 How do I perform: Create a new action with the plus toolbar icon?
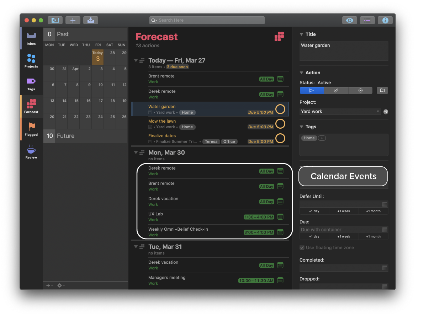[73, 20]
